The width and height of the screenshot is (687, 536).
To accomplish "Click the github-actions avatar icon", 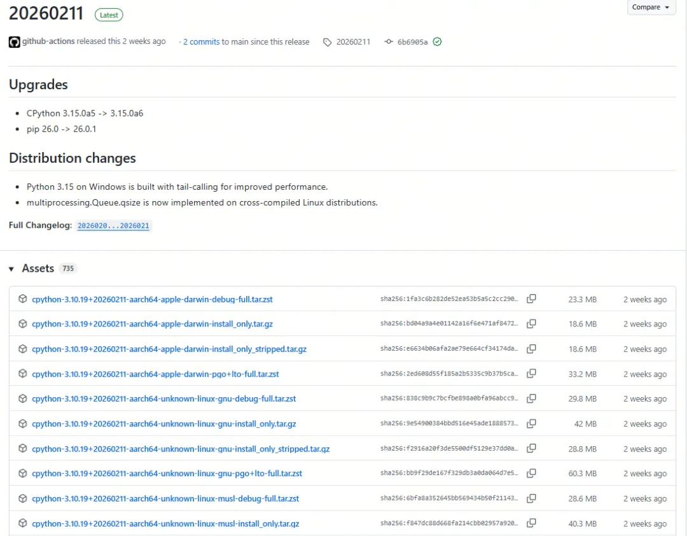I will pyautogui.click(x=15, y=42).
